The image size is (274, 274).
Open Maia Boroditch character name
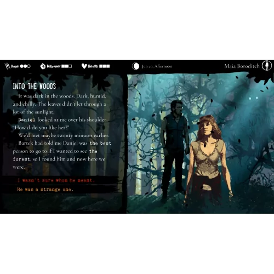pyautogui.click(x=242, y=66)
